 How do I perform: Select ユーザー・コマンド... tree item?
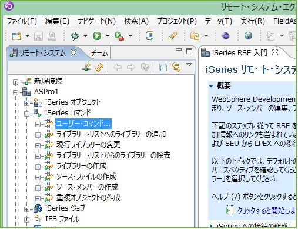point(83,124)
